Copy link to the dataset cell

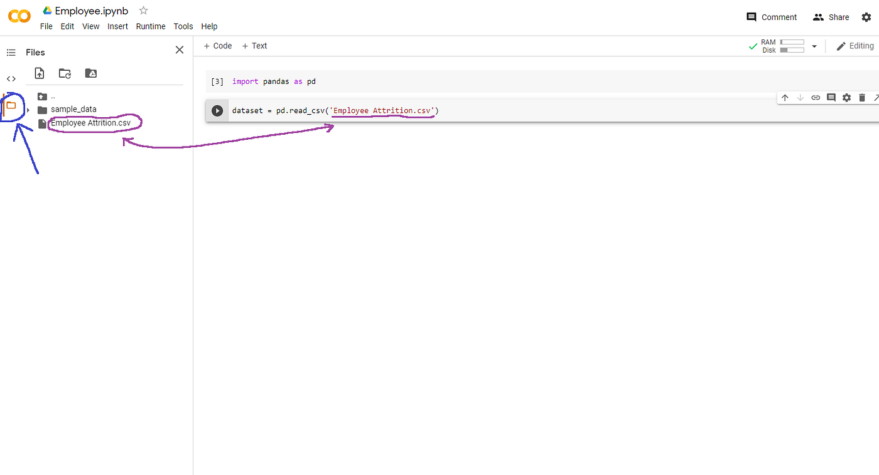[816, 97]
